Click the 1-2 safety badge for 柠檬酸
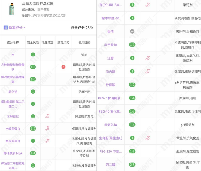Viewport: 201px width, 171px height. point(132,85)
